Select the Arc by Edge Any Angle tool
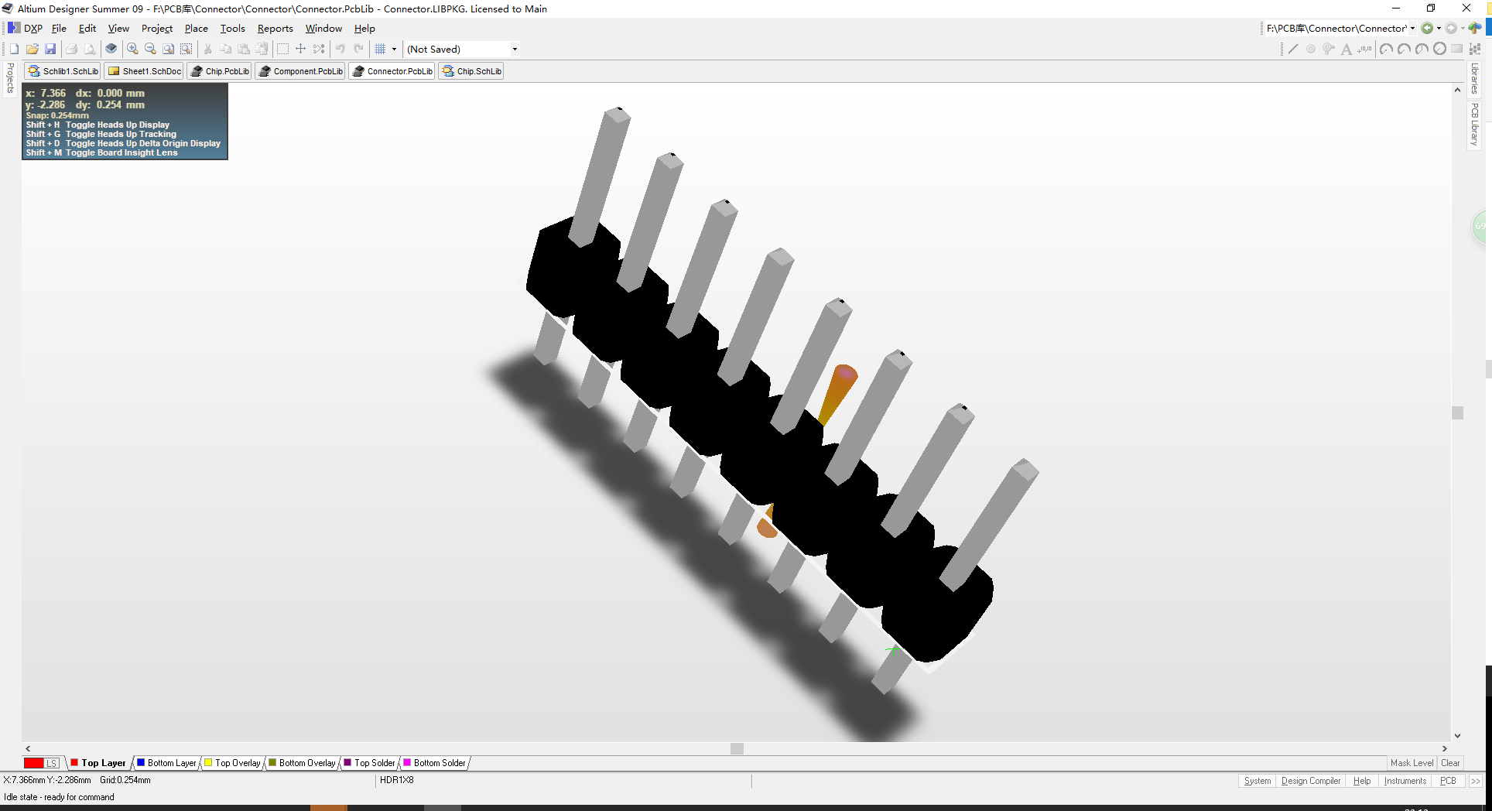This screenshot has width=1492, height=811. click(1422, 49)
